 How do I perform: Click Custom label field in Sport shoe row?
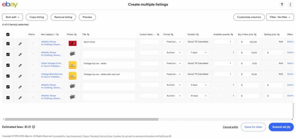pos(149,42)
